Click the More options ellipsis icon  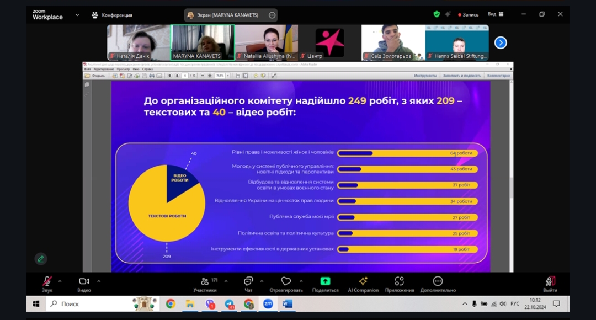point(438,283)
